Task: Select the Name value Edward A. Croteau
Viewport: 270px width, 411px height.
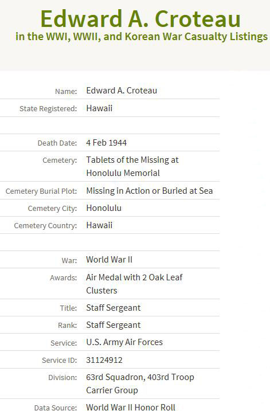Action: coord(122,91)
